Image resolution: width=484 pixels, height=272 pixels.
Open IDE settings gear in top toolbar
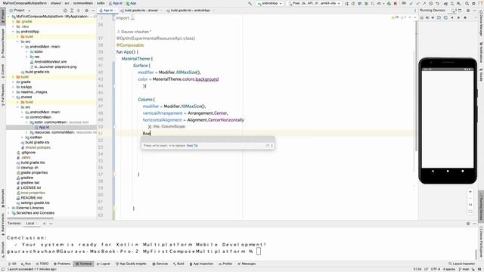click(473, 3)
